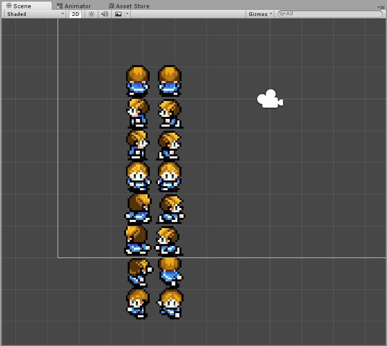Open the scene panel options menu icon
This screenshot has height=346, width=387.
click(x=380, y=7)
